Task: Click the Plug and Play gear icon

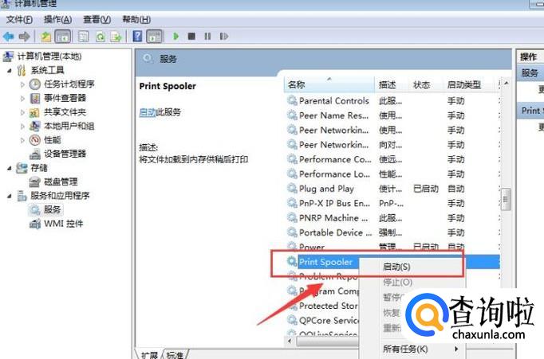Action: click(292, 189)
